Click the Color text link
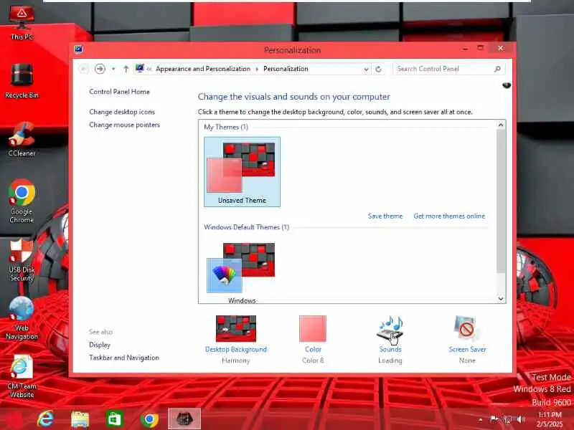This screenshot has width=574, height=430. (313, 349)
